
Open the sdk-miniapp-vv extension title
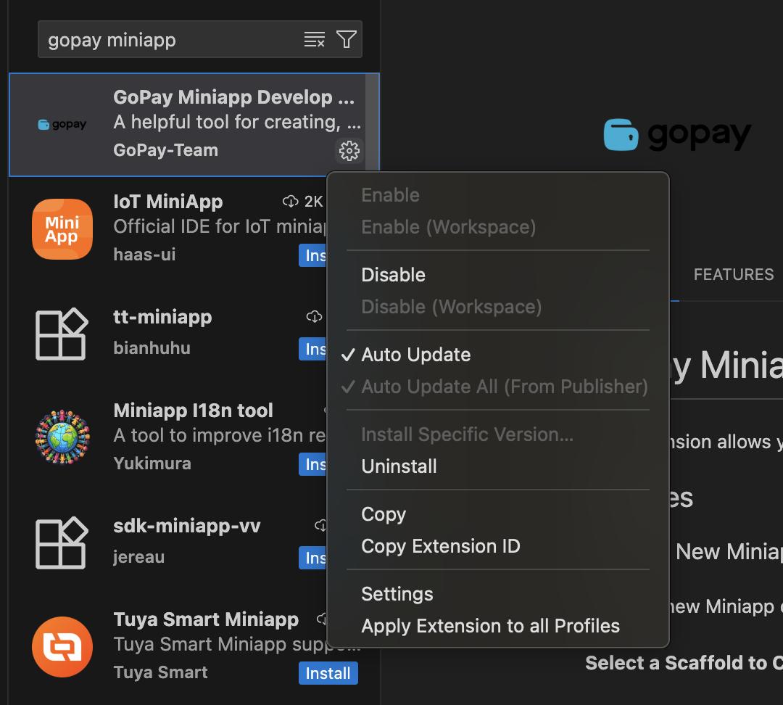point(187,526)
